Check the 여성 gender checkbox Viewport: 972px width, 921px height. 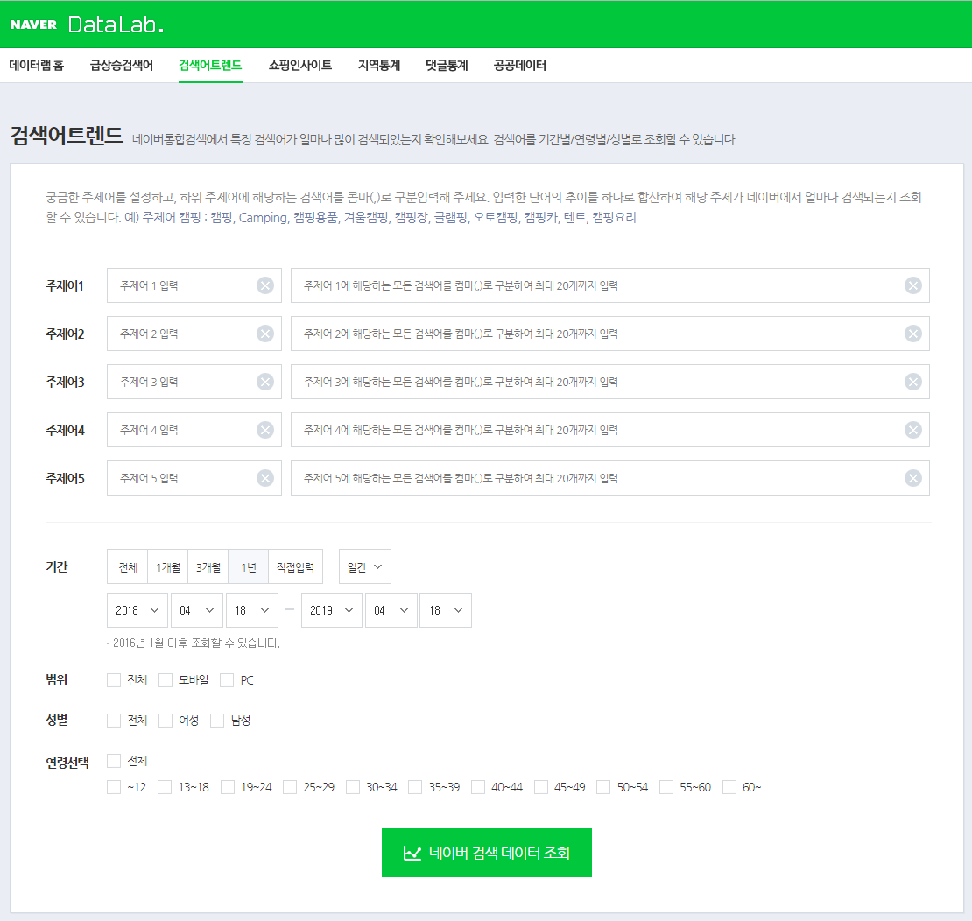click(x=165, y=721)
